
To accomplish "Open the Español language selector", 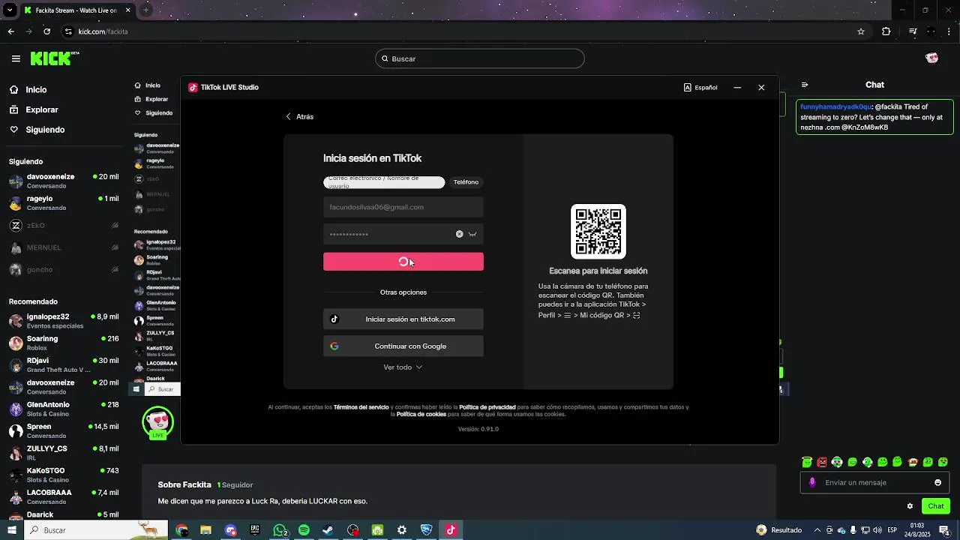I will point(700,88).
